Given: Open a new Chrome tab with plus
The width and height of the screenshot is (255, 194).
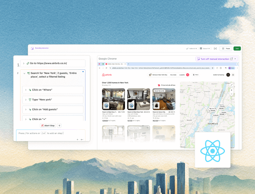Looking at the screenshot, I should pos(129,64).
